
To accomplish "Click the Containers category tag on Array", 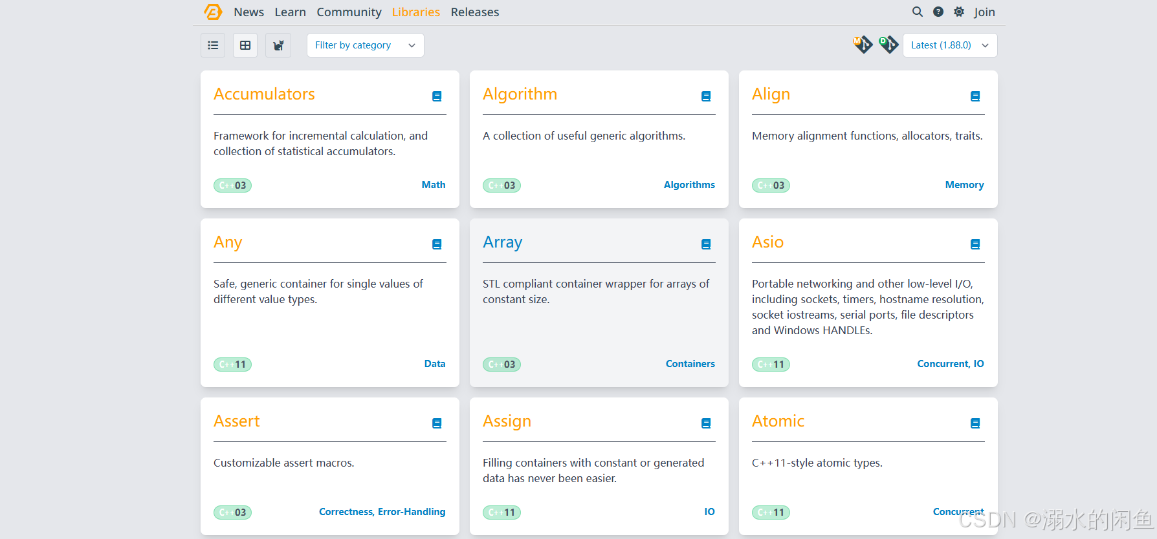I will [690, 364].
